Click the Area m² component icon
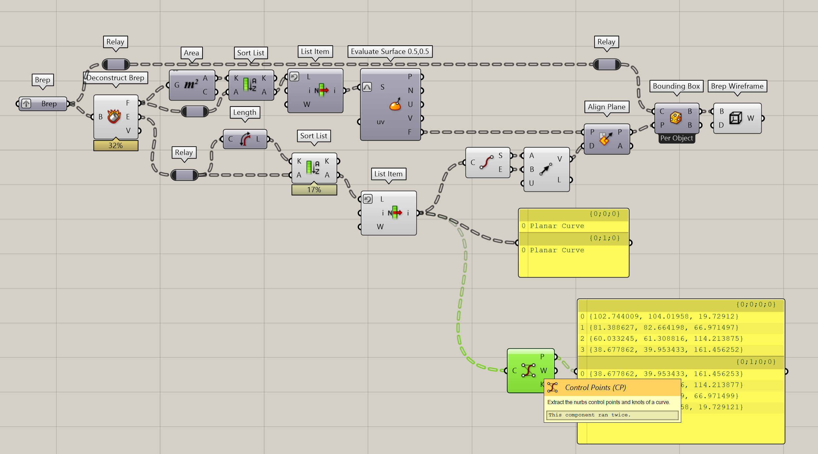Screen dimensions: 818x454 191,85
